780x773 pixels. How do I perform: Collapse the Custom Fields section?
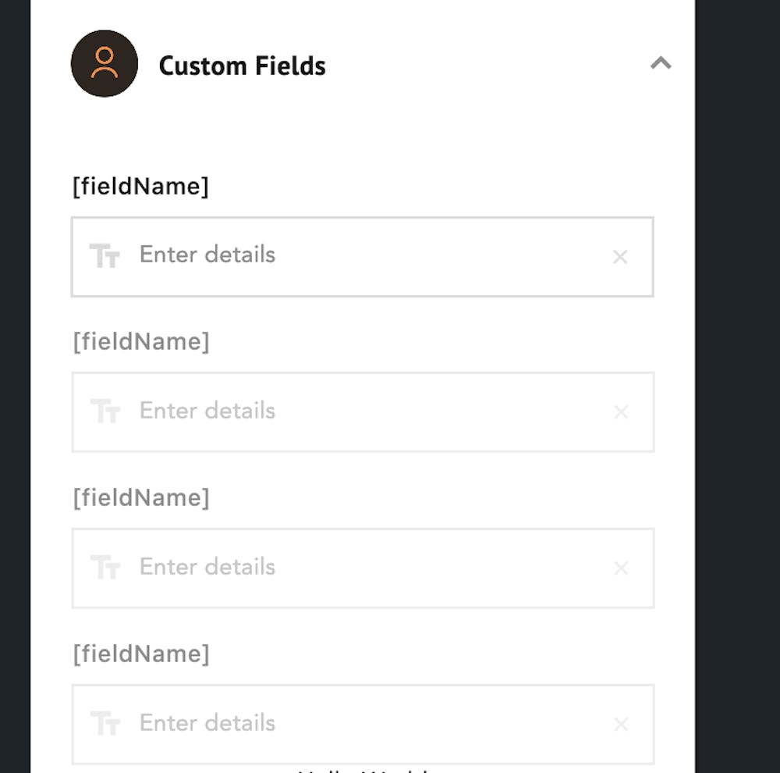point(661,63)
